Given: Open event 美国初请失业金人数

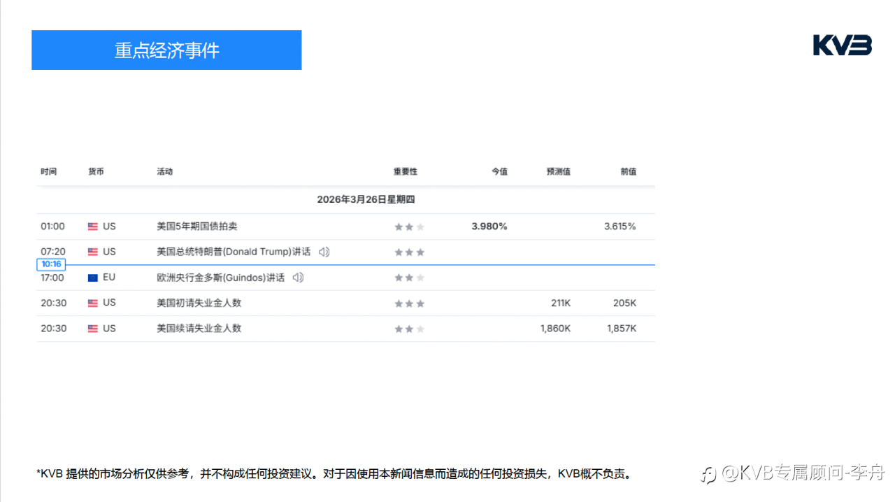Looking at the screenshot, I should click(x=199, y=303).
